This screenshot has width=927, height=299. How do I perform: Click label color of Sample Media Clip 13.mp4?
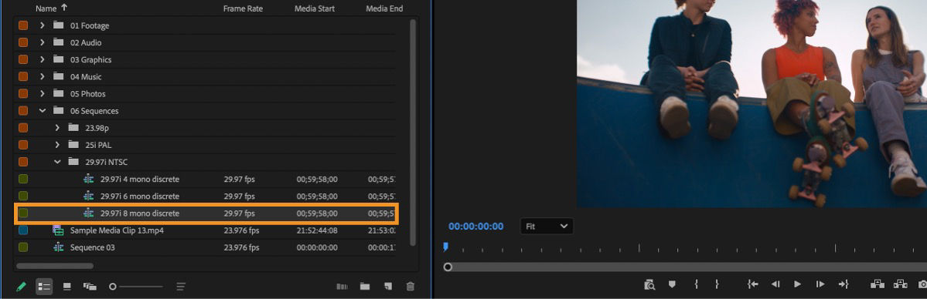pos(23,230)
